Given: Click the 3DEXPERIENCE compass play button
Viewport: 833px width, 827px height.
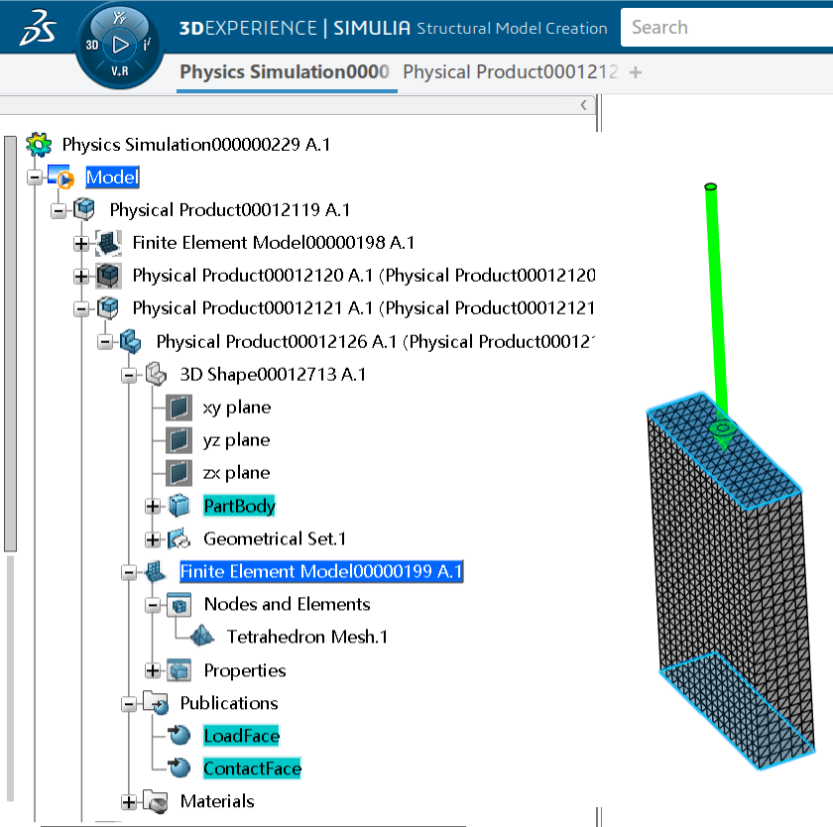Looking at the screenshot, I should tap(120, 45).
